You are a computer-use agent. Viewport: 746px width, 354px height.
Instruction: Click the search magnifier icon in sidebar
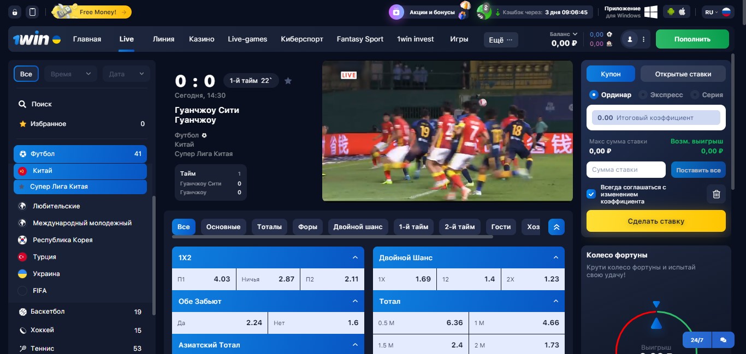pos(22,104)
